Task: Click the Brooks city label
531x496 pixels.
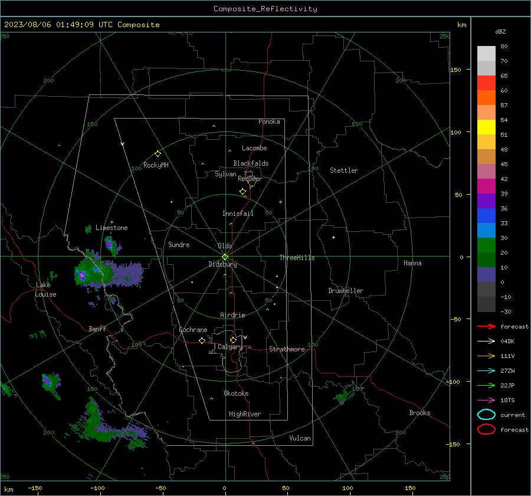Action: [419, 413]
